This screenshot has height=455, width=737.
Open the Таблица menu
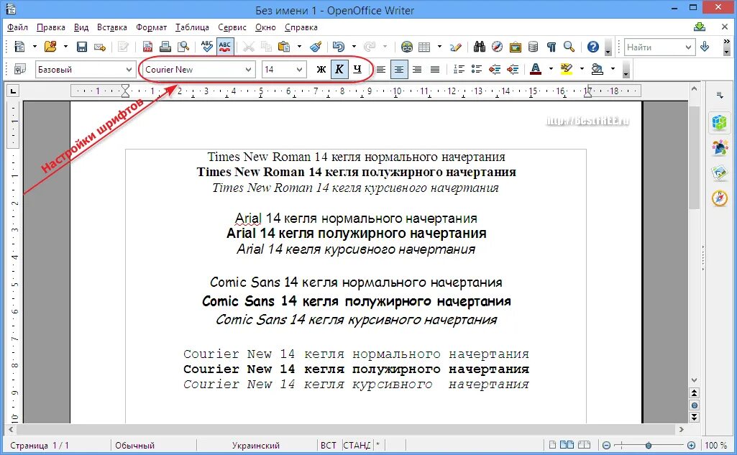pyautogui.click(x=192, y=27)
